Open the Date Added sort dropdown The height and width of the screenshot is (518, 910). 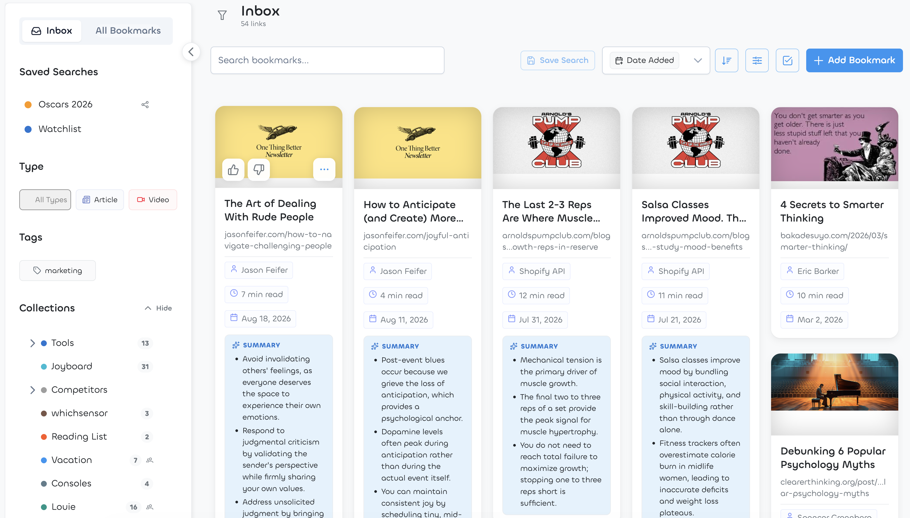656,61
